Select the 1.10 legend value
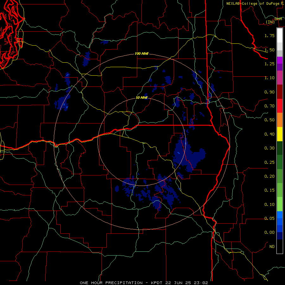The height and width of the screenshot is (285, 285). pyautogui.click(x=269, y=78)
